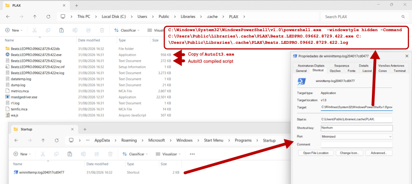412x184 pixels.
Task: Select the Cut icon in PLAX toolbar
Action: point(34,30)
